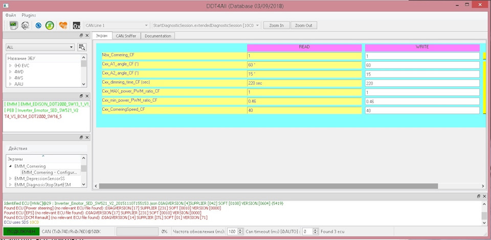
Task: Click the Found 3 ecu status text
Action: (332, 231)
